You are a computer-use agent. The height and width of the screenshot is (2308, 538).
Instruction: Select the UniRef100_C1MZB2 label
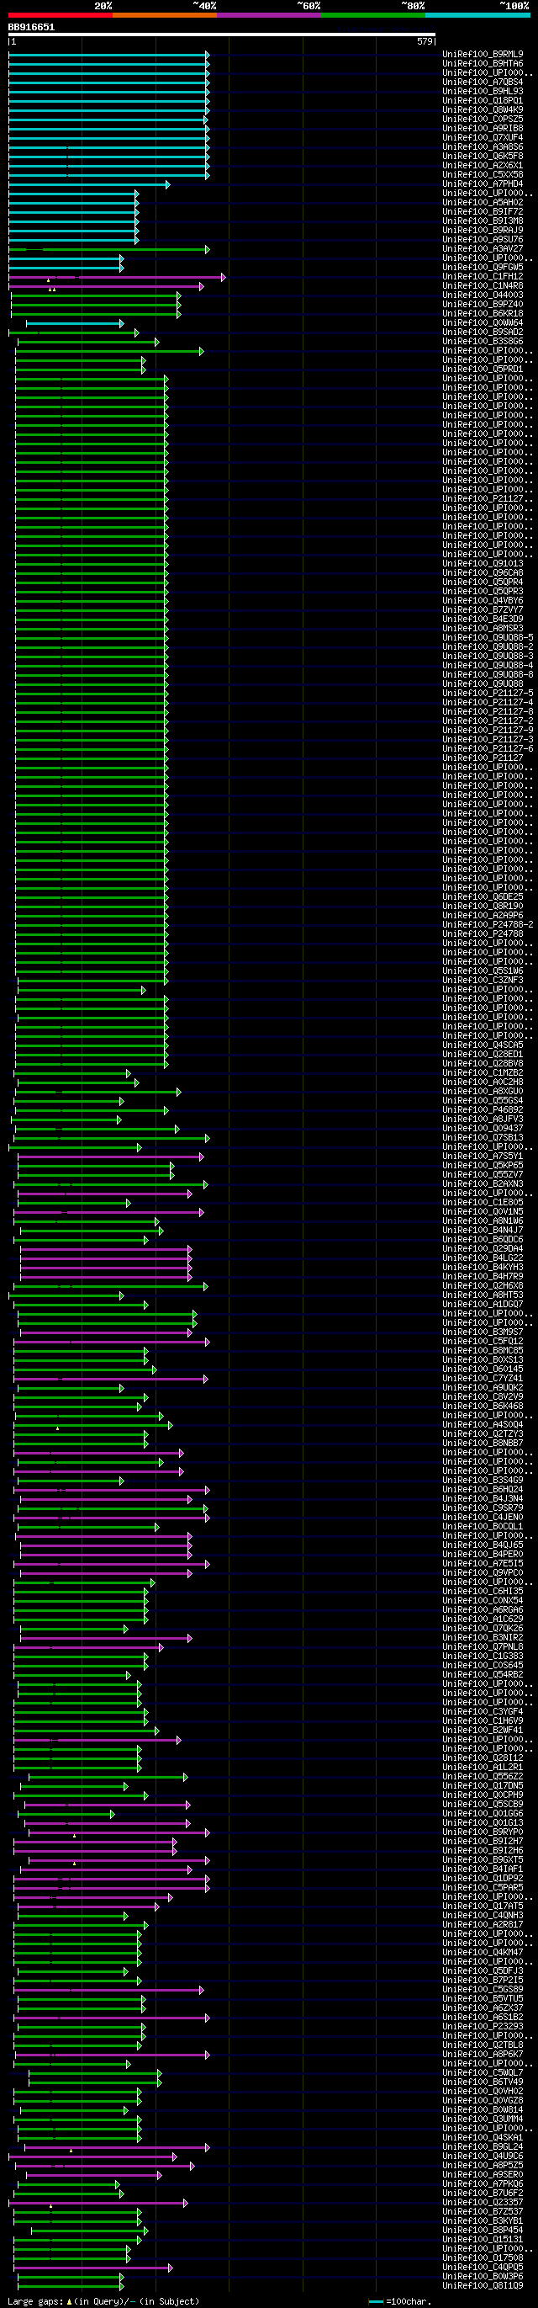point(483,1073)
